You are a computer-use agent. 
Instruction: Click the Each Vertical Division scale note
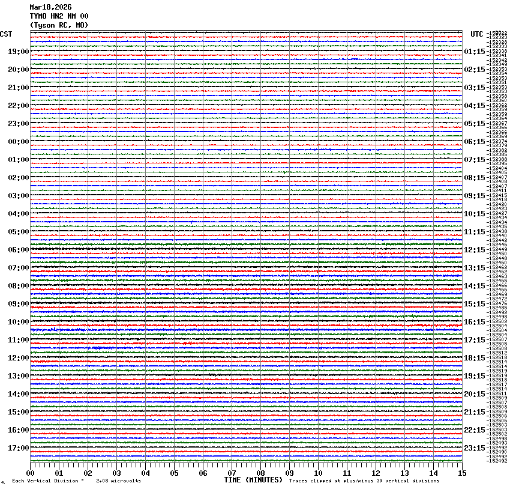point(76,481)
